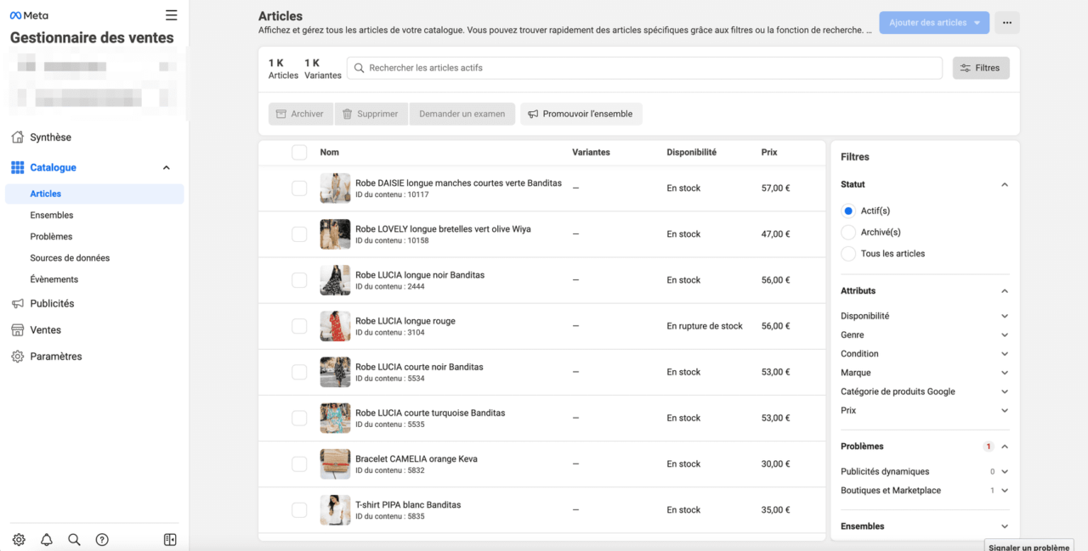Collapse the sidebar using the panel icon
This screenshot has width=1088, height=551.
[x=169, y=538]
